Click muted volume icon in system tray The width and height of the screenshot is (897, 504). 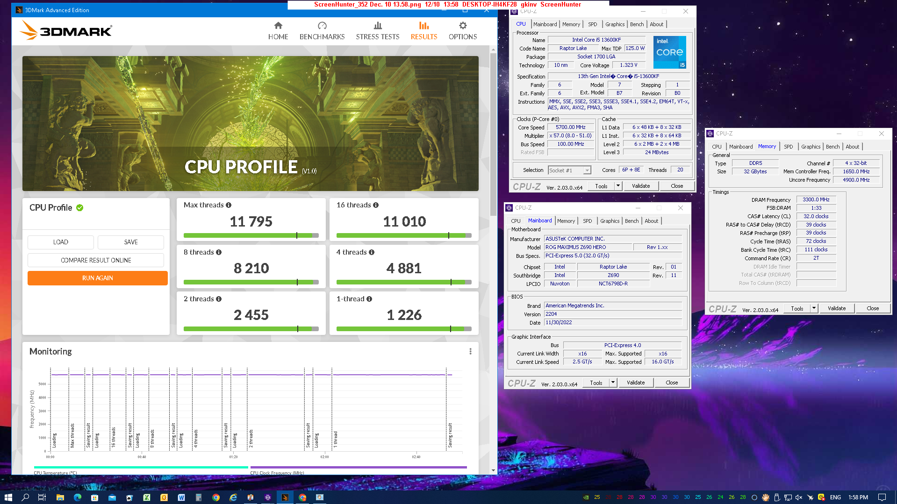[x=799, y=497]
